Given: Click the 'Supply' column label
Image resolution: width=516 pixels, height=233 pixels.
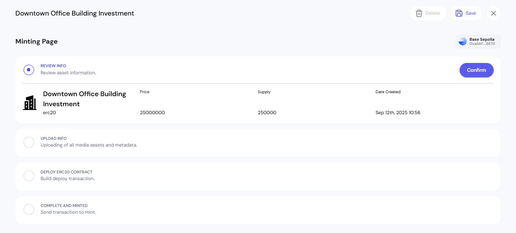Looking at the screenshot, I should pyautogui.click(x=264, y=92).
